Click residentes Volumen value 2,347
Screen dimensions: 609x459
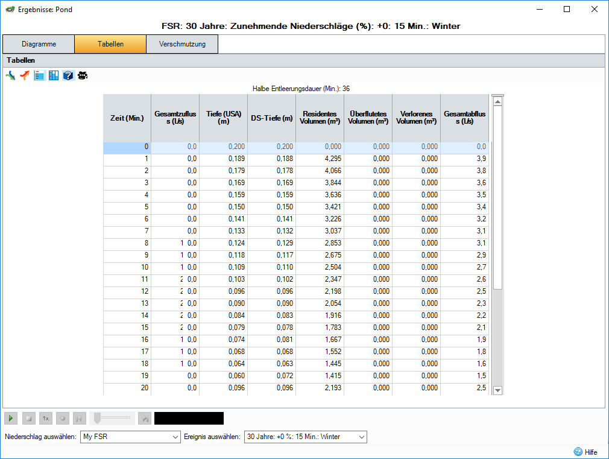coord(320,279)
